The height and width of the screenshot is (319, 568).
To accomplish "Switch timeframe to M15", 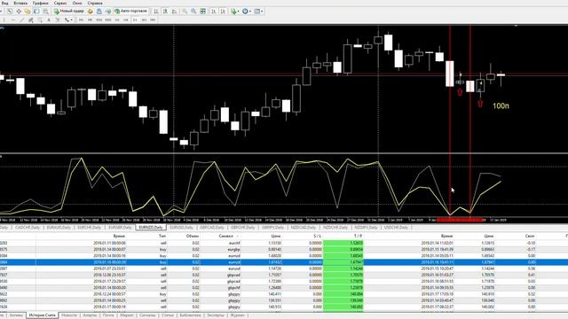I will point(99,19).
